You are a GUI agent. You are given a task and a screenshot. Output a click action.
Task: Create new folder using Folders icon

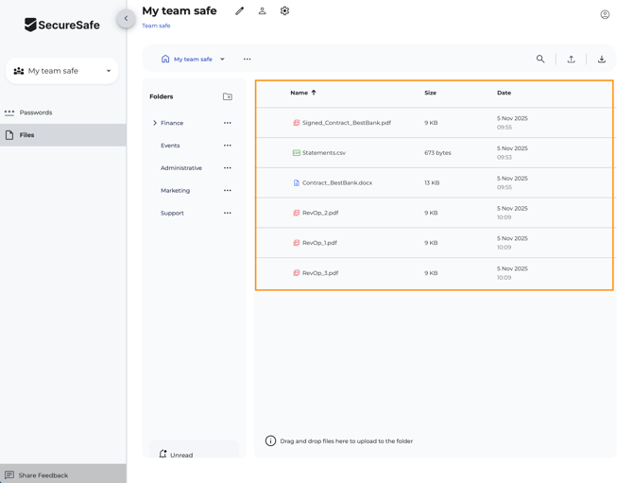(x=228, y=96)
